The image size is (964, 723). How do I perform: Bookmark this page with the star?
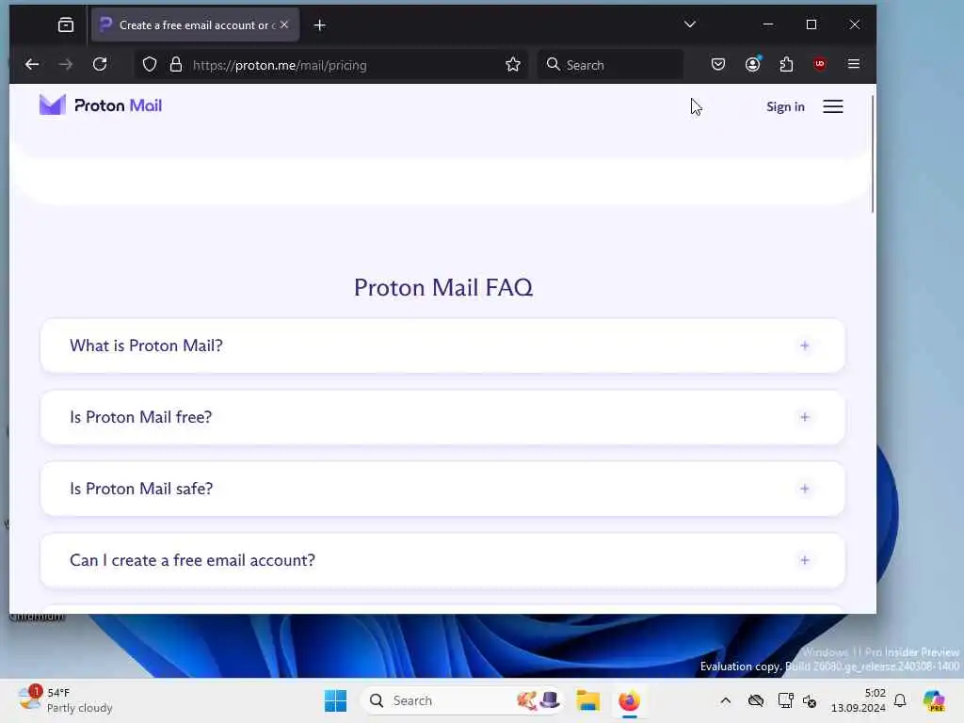[x=513, y=65]
